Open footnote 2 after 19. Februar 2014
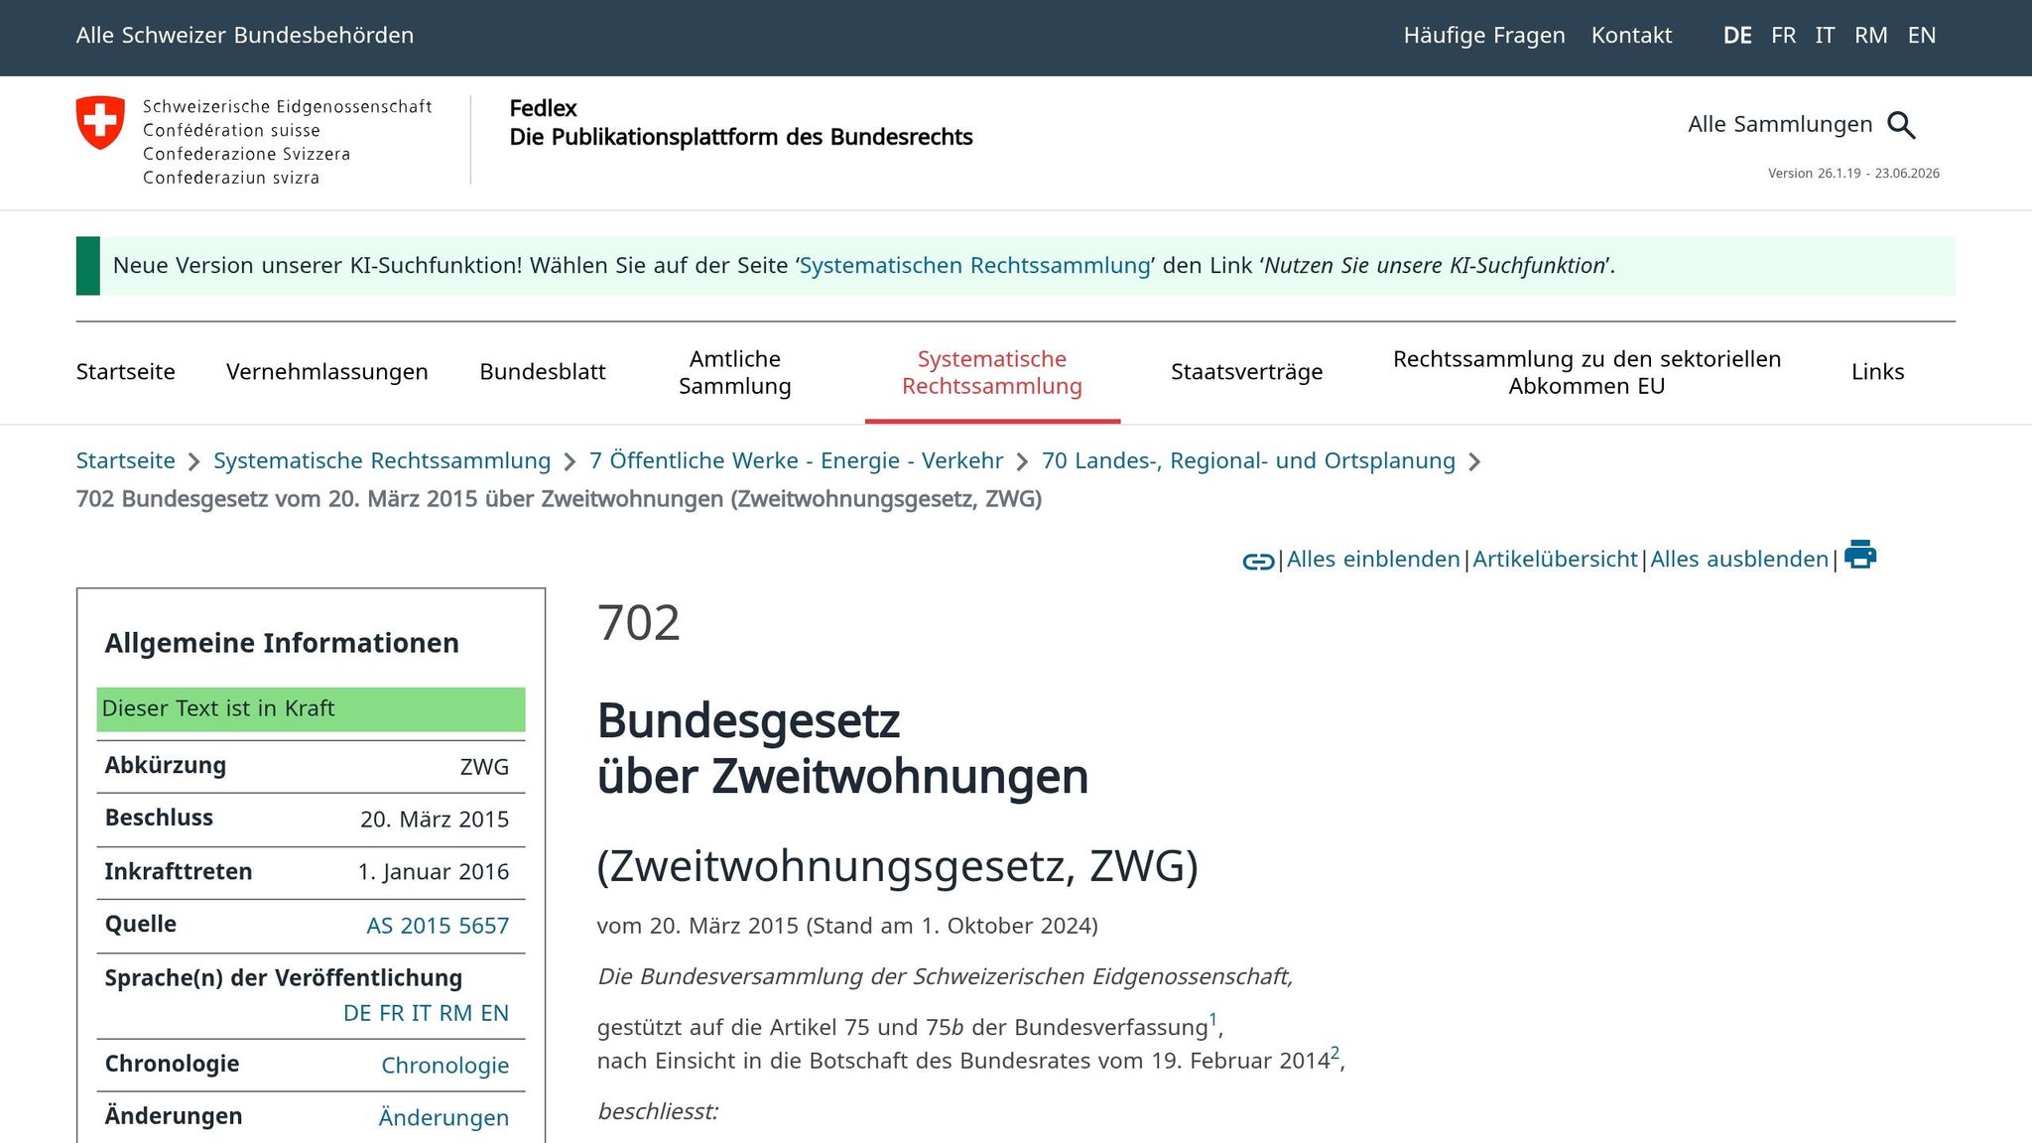2032x1143 pixels. click(1335, 1053)
